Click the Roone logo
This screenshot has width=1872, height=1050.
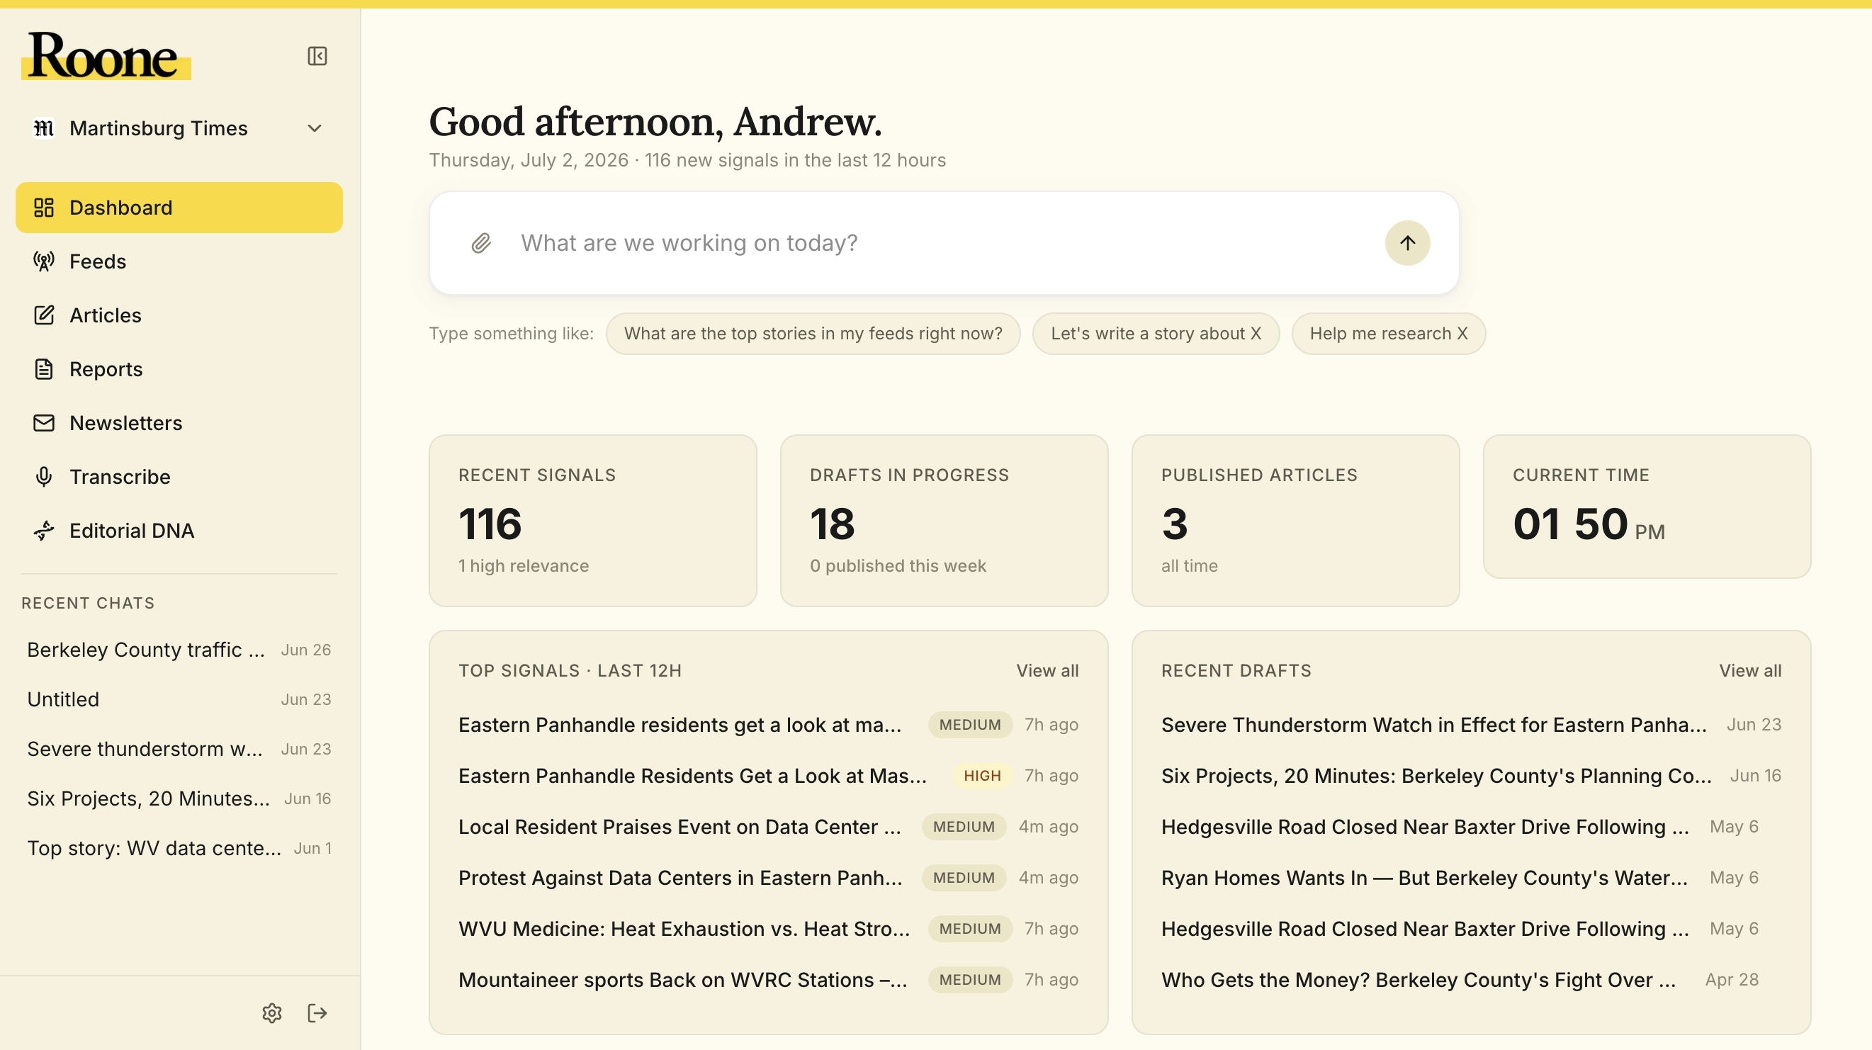pos(105,56)
